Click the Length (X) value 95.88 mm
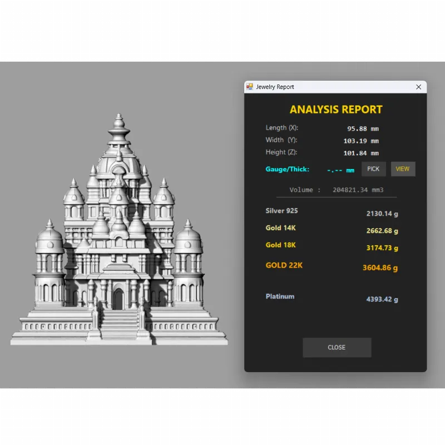Screen dimensions: 445x445 (361, 128)
